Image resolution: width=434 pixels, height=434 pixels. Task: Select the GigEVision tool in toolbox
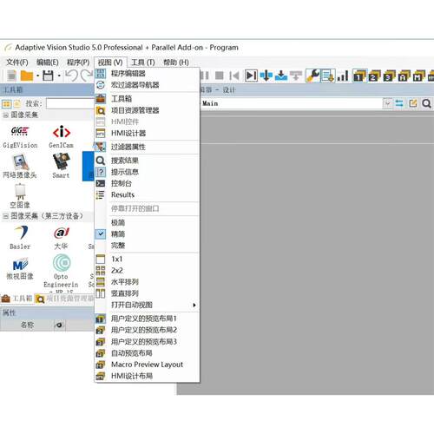[x=20, y=137]
